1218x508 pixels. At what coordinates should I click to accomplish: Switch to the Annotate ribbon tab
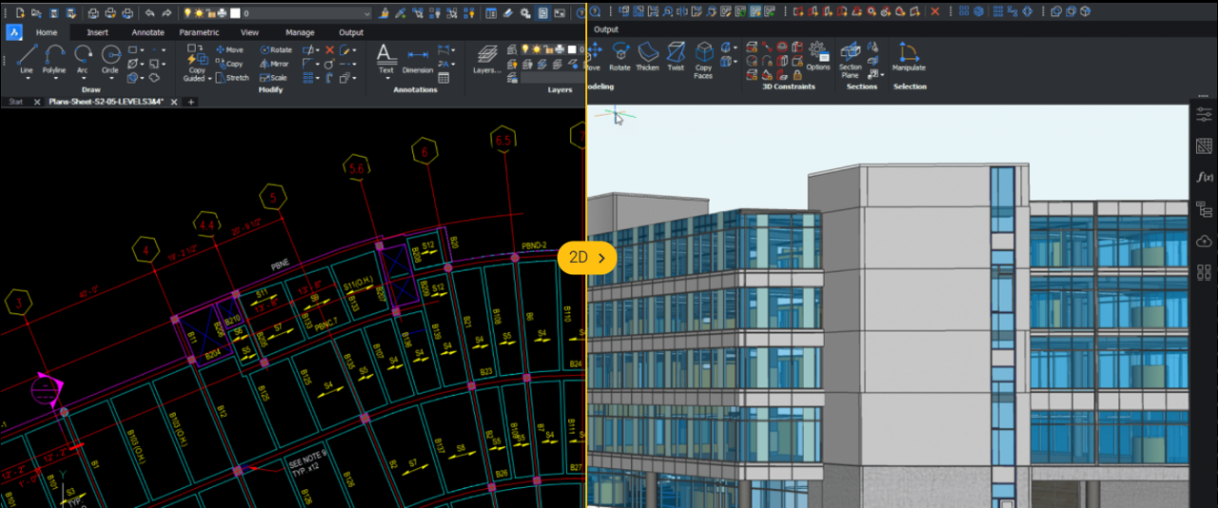pos(147,32)
